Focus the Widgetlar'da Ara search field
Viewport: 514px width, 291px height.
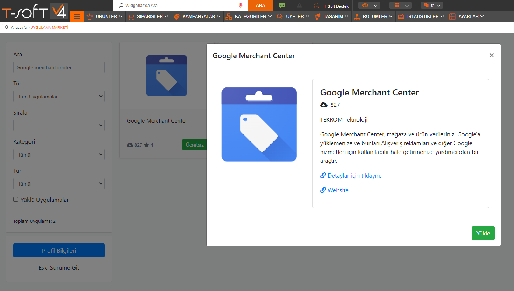181,6
